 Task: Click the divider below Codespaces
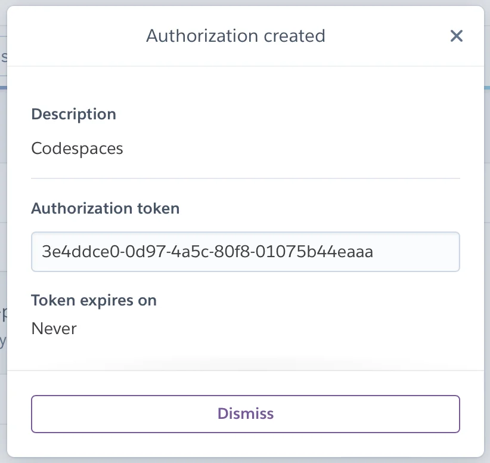[x=246, y=178]
